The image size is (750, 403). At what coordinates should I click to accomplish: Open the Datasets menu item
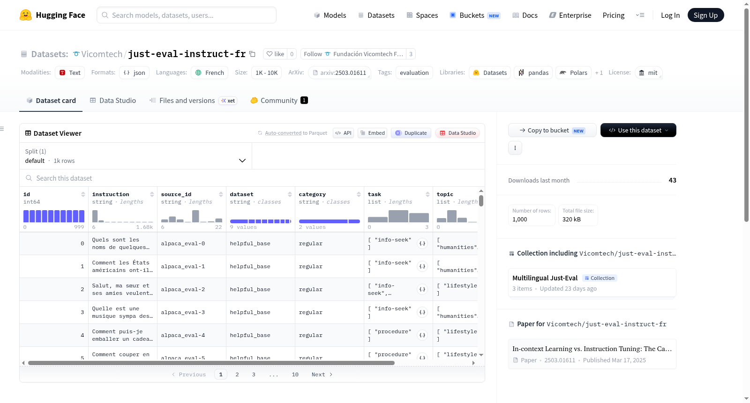pyautogui.click(x=376, y=15)
